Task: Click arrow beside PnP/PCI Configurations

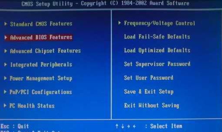Action: 5,92
